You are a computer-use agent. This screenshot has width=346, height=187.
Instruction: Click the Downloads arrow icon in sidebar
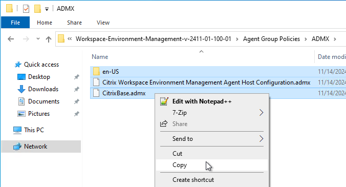pos(21,89)
